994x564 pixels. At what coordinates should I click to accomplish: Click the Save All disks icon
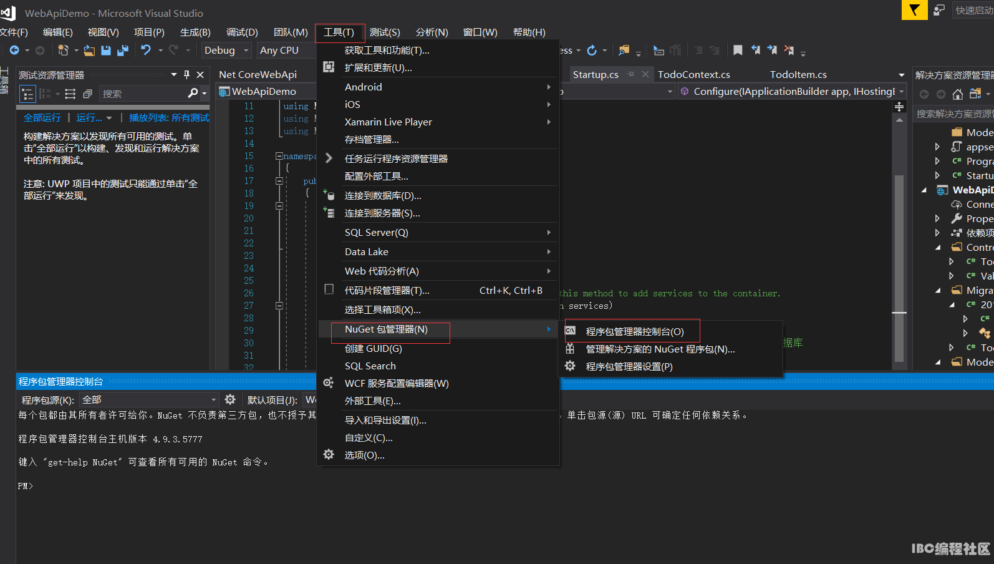(123, 51)
